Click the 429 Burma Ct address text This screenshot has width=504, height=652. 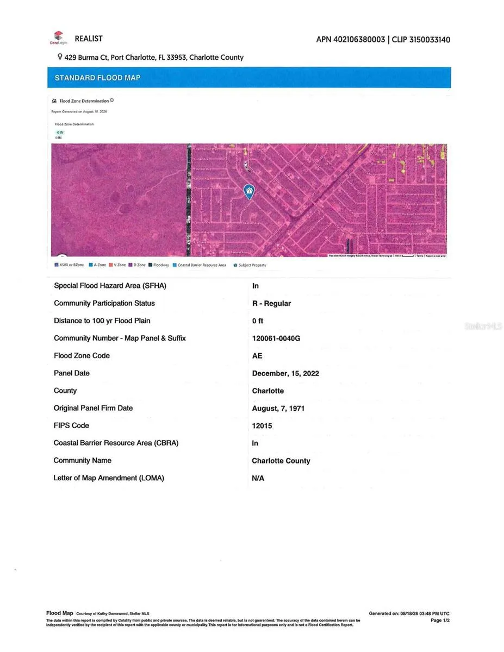[154, 57]
